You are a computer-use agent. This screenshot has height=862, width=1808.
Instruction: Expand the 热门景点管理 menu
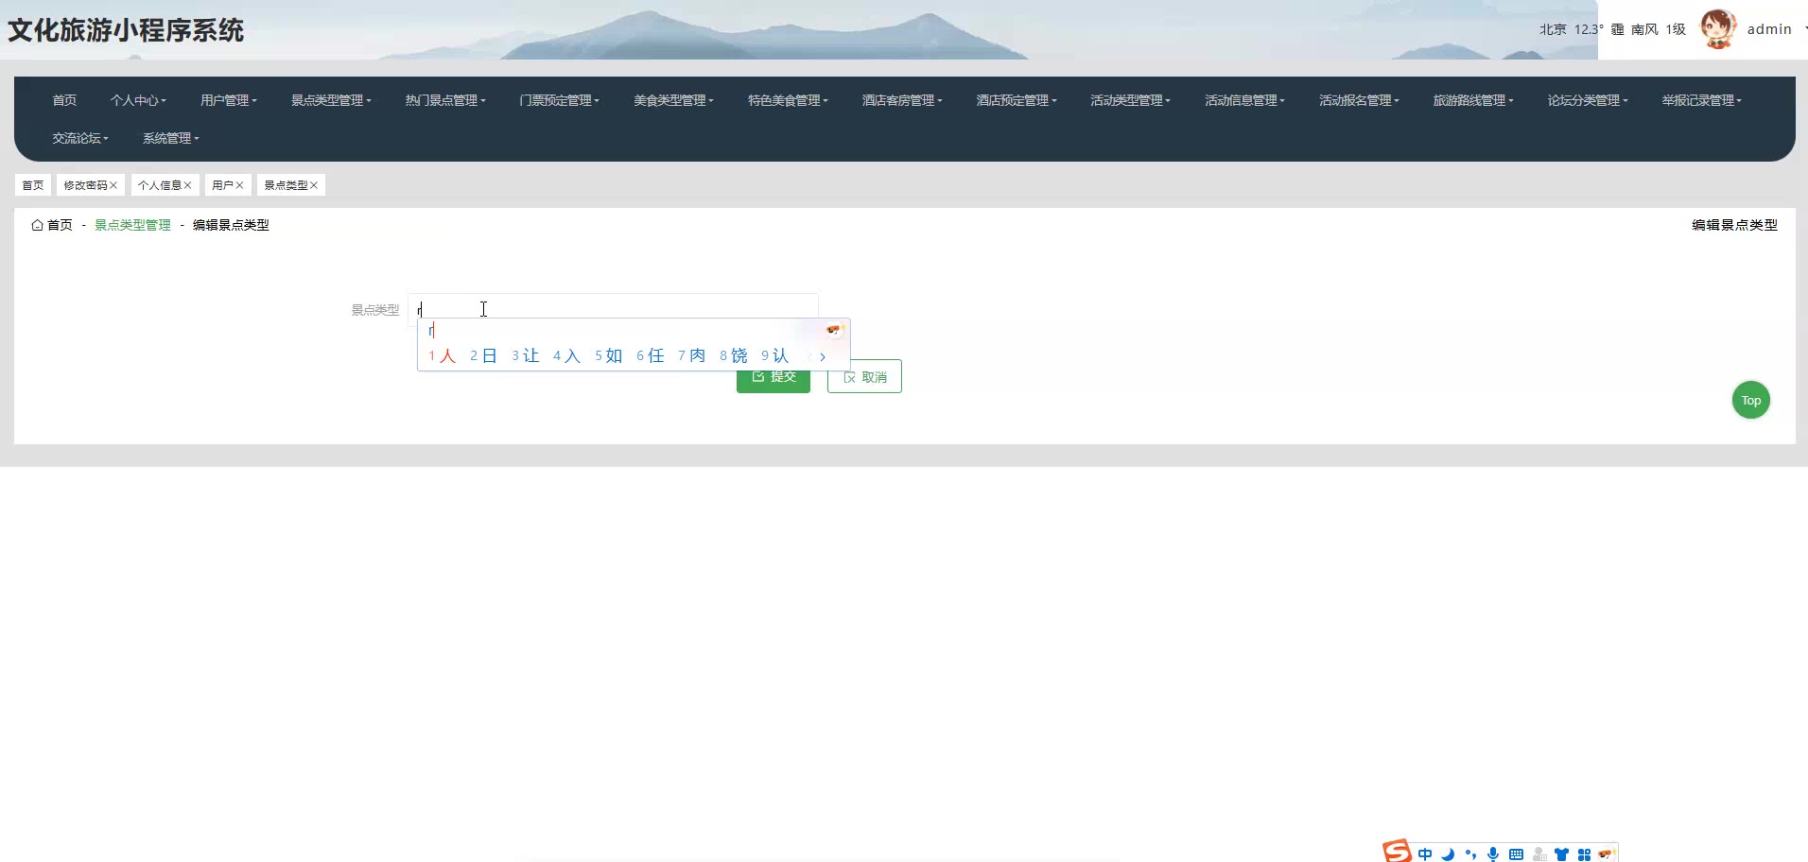point(445,100)
